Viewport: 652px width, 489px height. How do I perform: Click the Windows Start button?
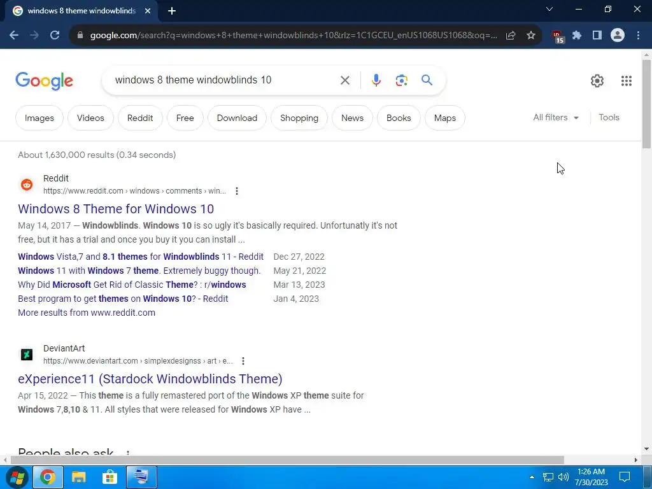[16, 478]
